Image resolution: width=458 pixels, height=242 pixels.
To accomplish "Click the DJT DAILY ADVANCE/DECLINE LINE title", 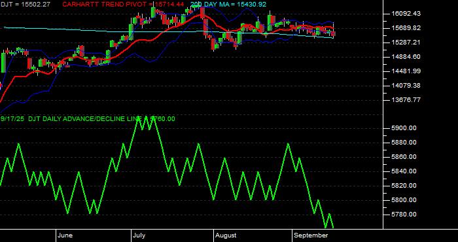I will [x=101, y=119].
